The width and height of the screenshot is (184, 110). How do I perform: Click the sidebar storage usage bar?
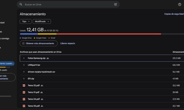coord(5,67)
